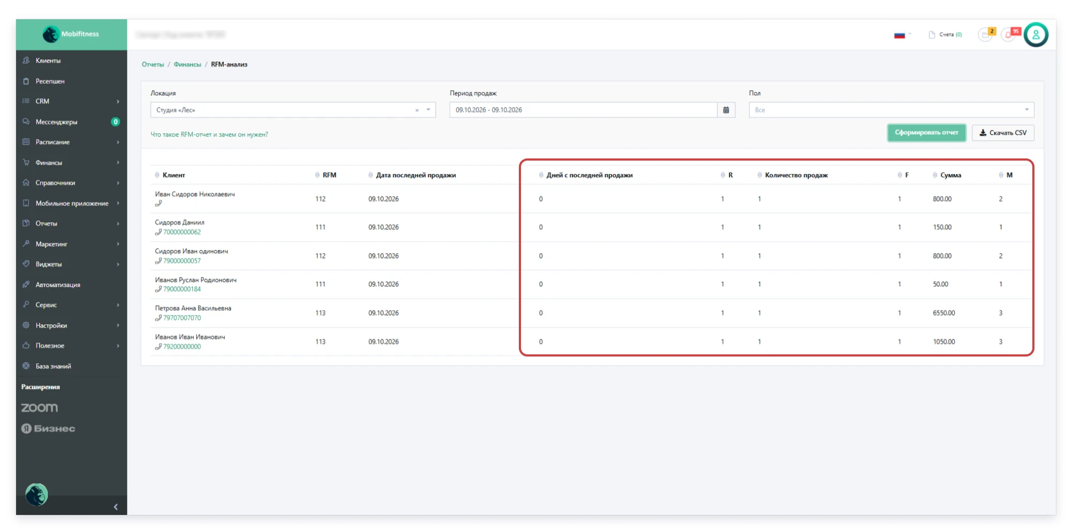Sort the table by the Клиент column

point(170,175)
